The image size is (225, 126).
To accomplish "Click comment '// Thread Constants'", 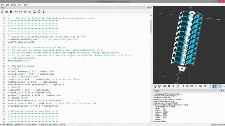I will (x=21, y=66).
